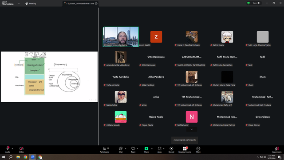Screen dimensions: 284x160
Task: Select Ghefari Marva Raka Putra tile
Action: [x=227, y=77]
